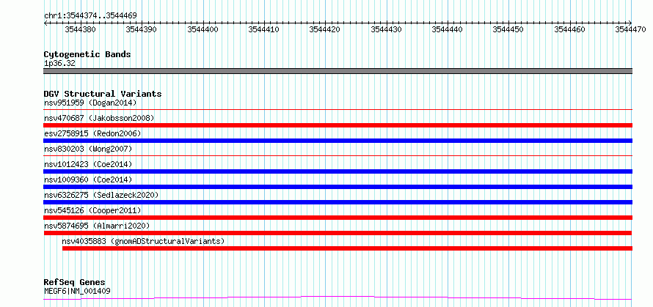
Task: Click the red bar for nsv4035883
Action: [x=347, y=248]
